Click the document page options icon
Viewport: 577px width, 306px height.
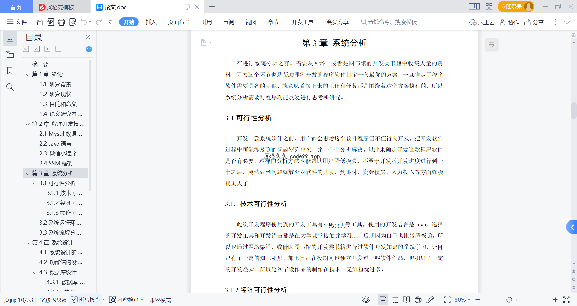[x=206, y=43]
